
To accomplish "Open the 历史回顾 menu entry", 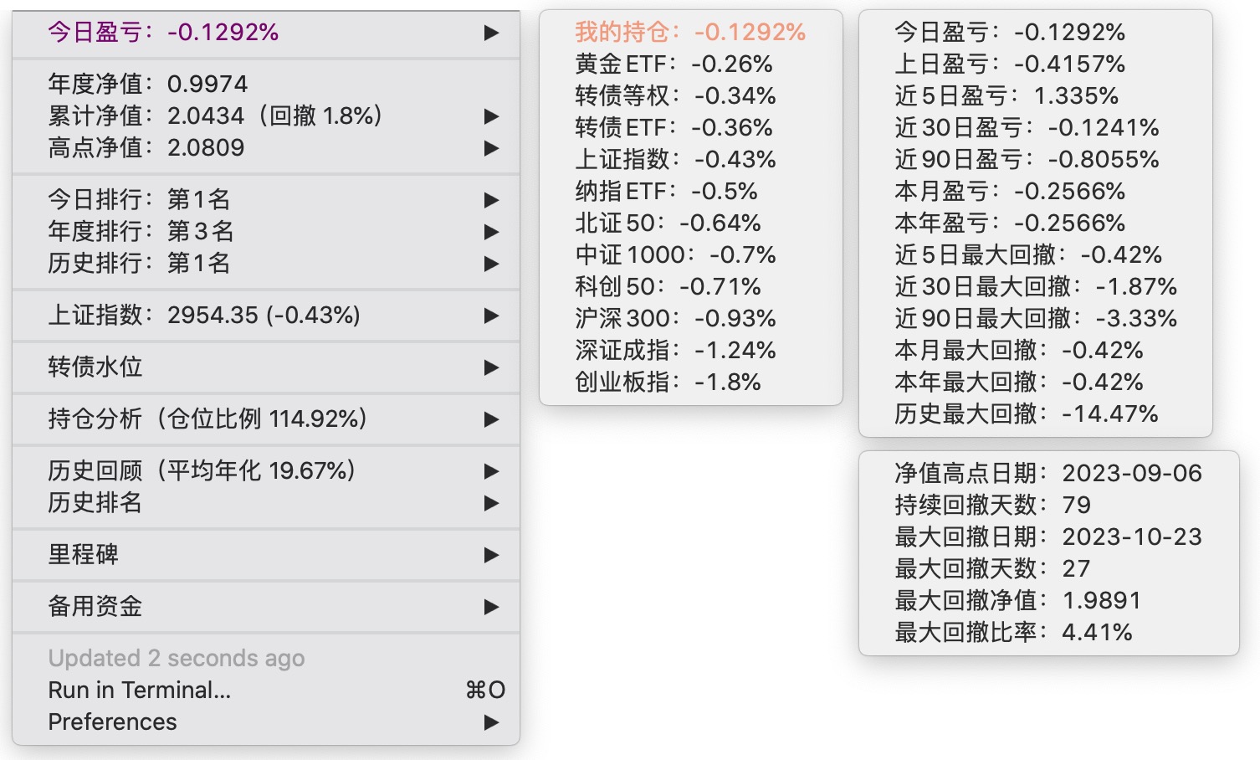I will tap(202, 470).
